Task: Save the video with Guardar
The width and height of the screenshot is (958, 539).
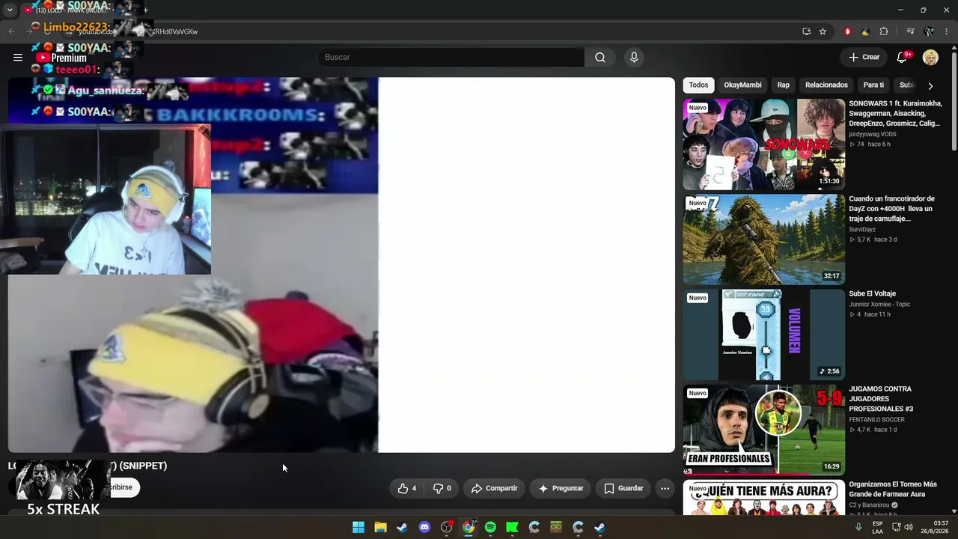Action: [x=623, y=488]
